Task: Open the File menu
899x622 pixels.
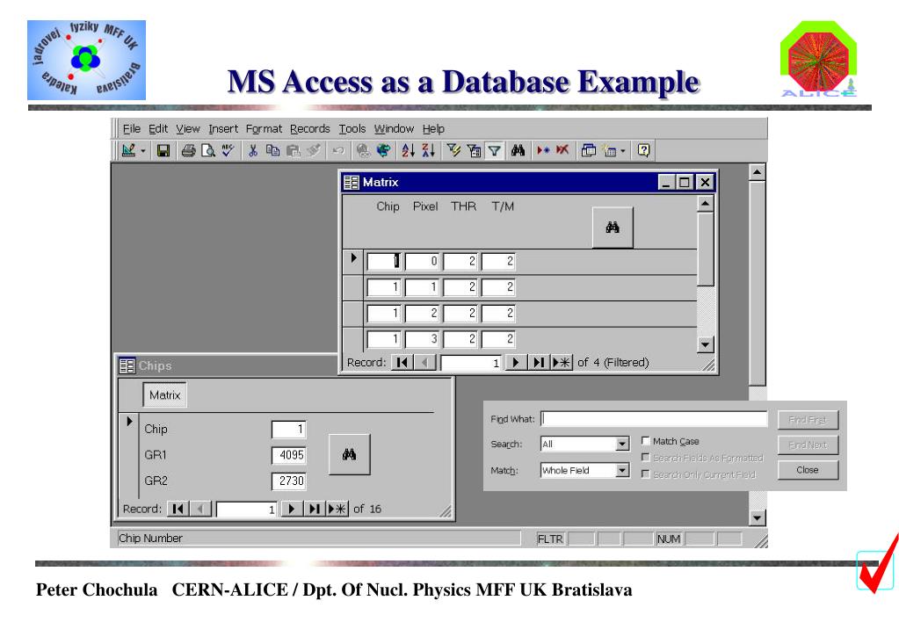Action: pyautogui.click(x=131, y=129)
